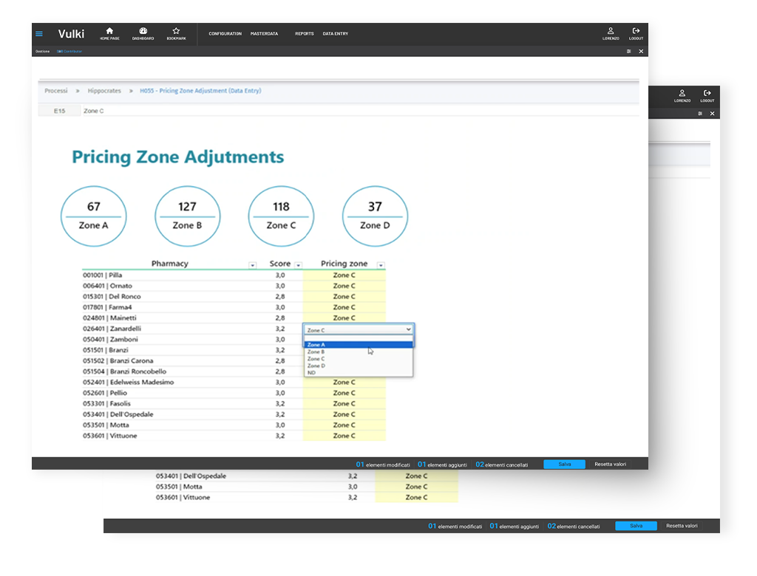
Task: Open the Pharmacy column filter arrow
Action: (253, 265)
